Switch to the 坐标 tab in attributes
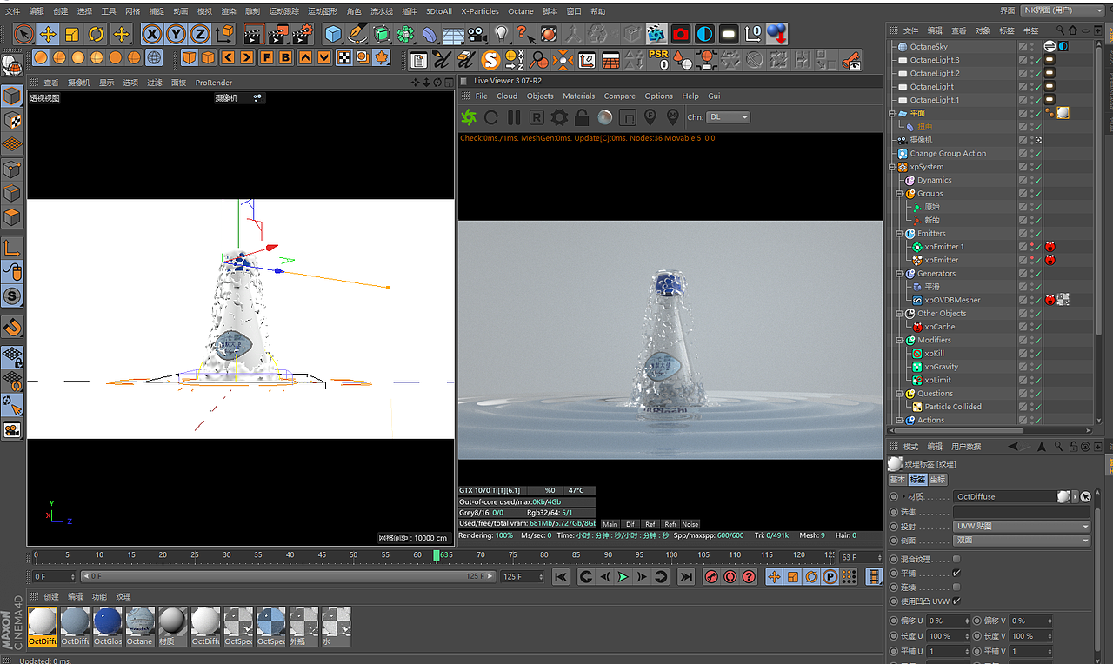The image size is (1113, 664). pyautogui.click(x=937, y=480)
